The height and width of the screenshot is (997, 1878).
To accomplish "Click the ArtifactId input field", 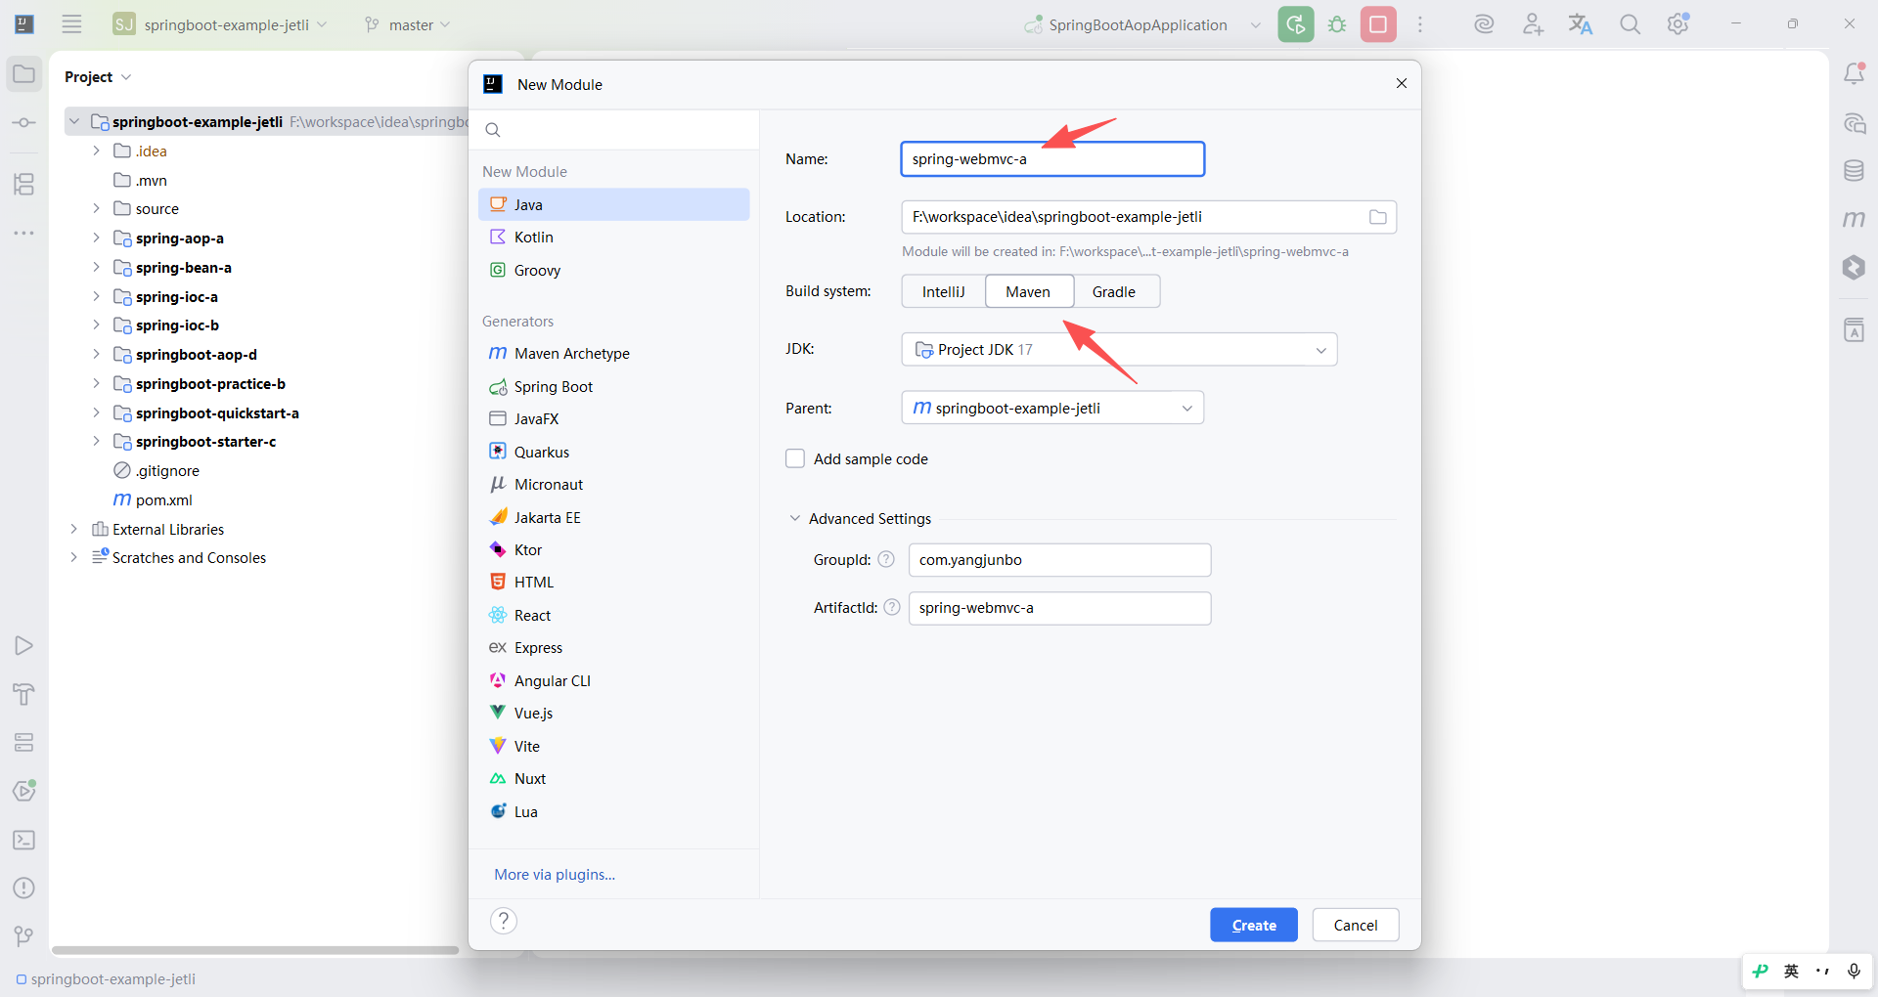I will coord(1060,607).
